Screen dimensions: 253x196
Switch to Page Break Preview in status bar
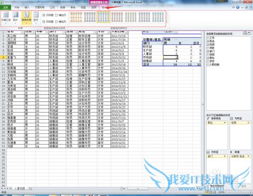coord(215,192)
